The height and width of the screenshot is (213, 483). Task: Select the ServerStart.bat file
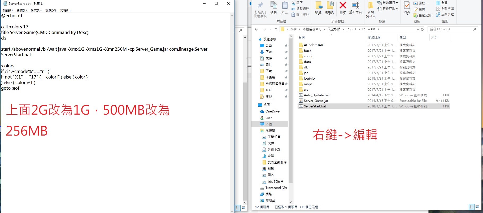pyautogui.click(x=315, y=106)
